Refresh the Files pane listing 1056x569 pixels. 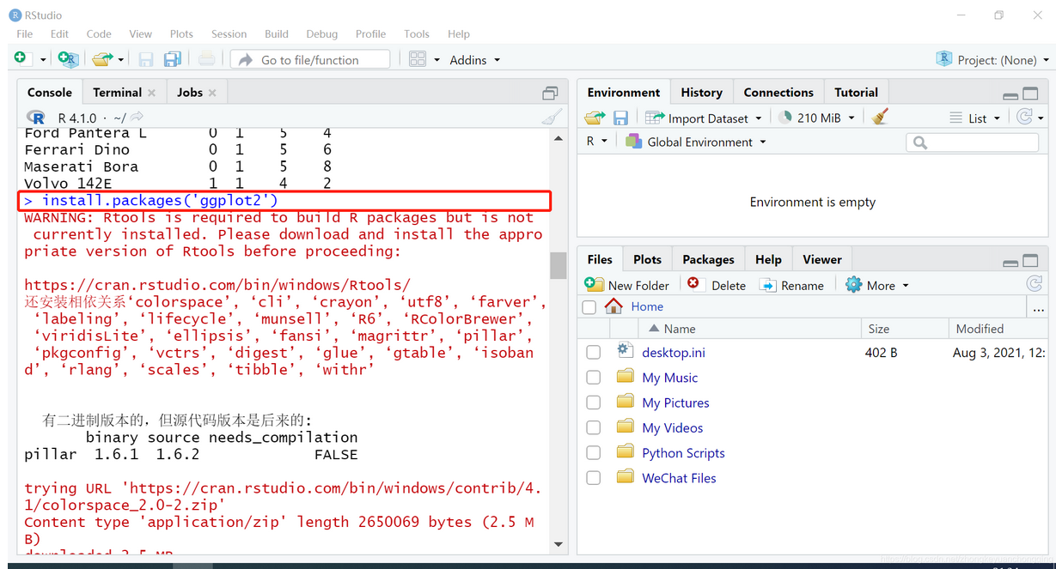pyautogui.click(x=1035, y=284)
